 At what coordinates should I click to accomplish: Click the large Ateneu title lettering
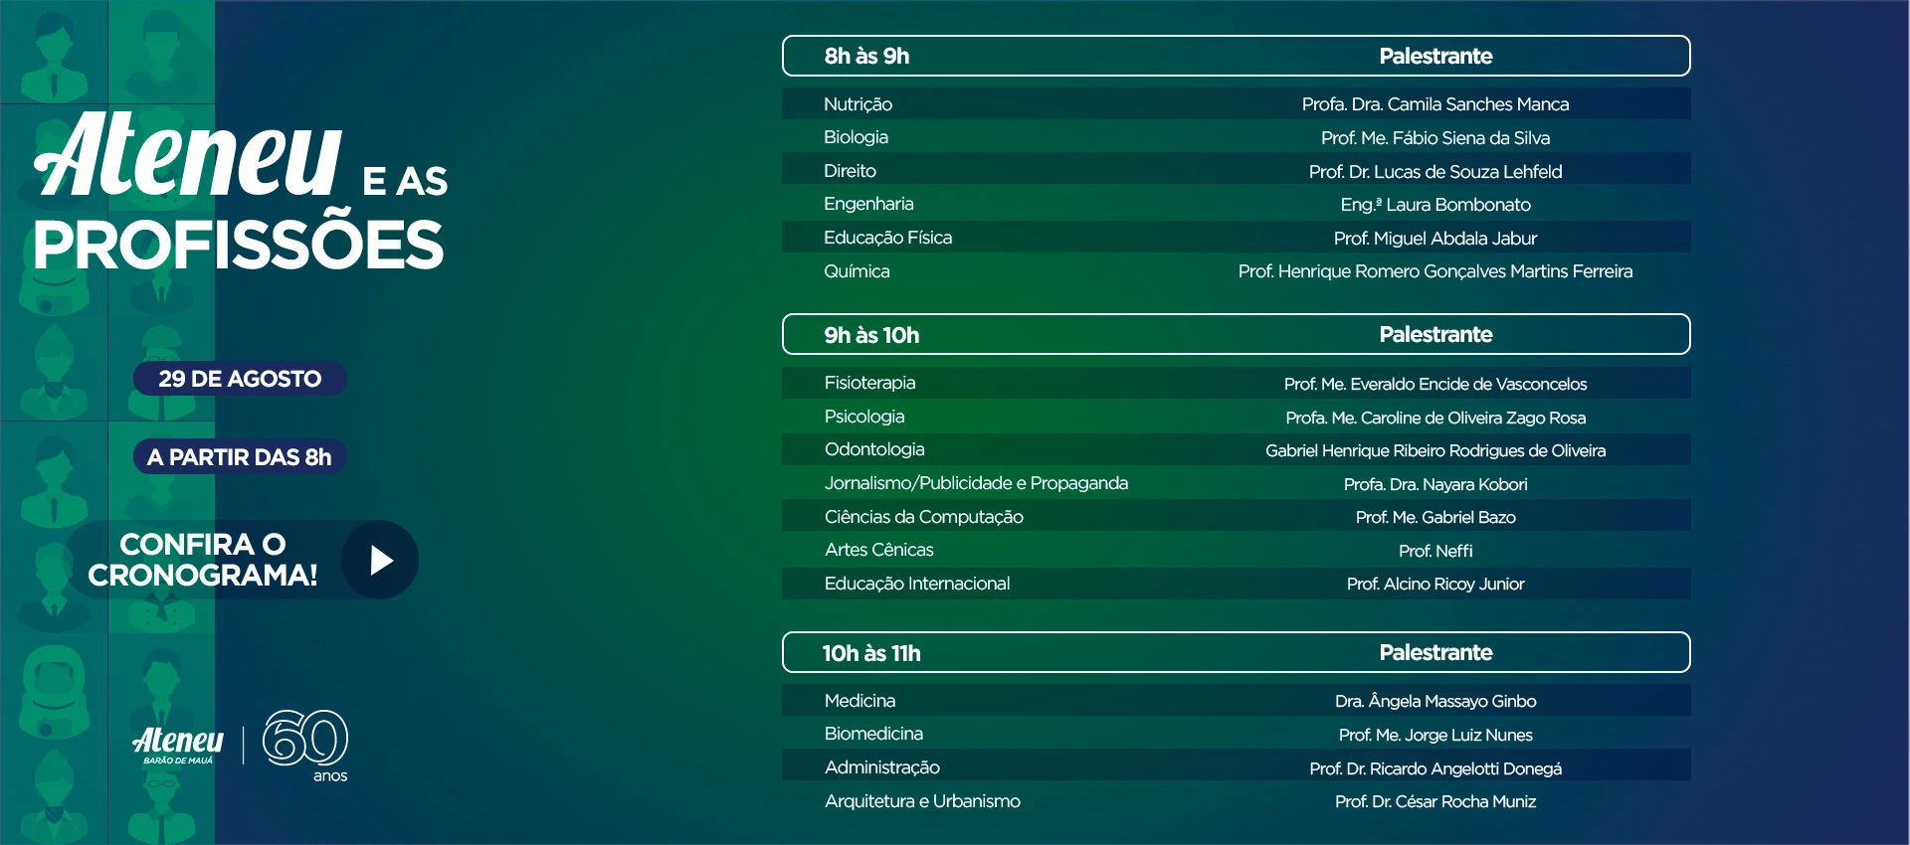click(188, 154)
